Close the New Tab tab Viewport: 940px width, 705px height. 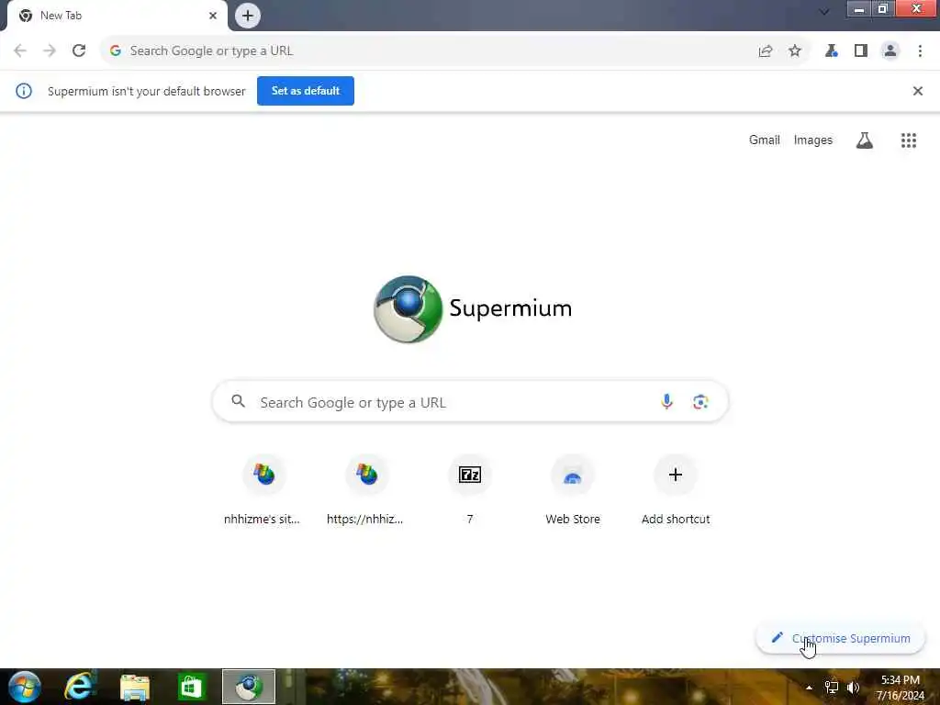(x=213, y=16)
